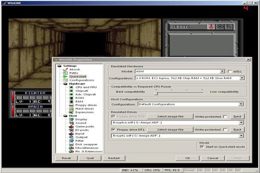The image size is (260, 173).
Task: Open the About page in Settings
Action: tap(74, 69)
